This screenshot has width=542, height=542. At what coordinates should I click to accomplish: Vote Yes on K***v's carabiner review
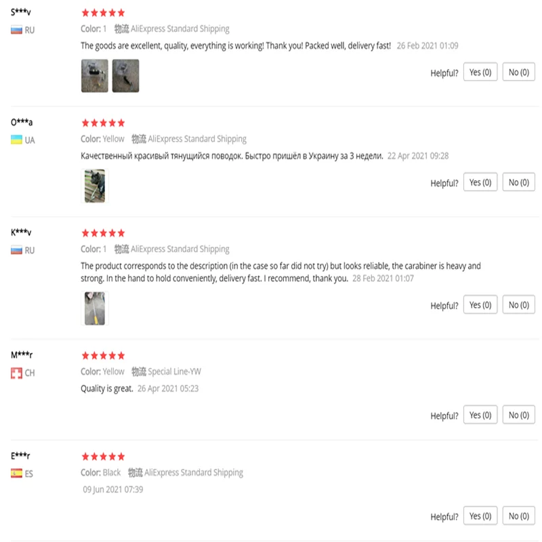click(480, 305)
